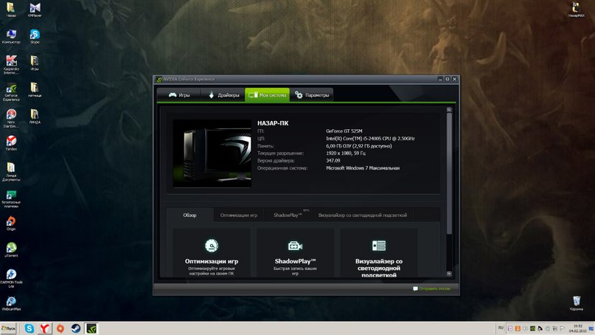Click the Skype taskbar icon

click(x=29, y=328)
